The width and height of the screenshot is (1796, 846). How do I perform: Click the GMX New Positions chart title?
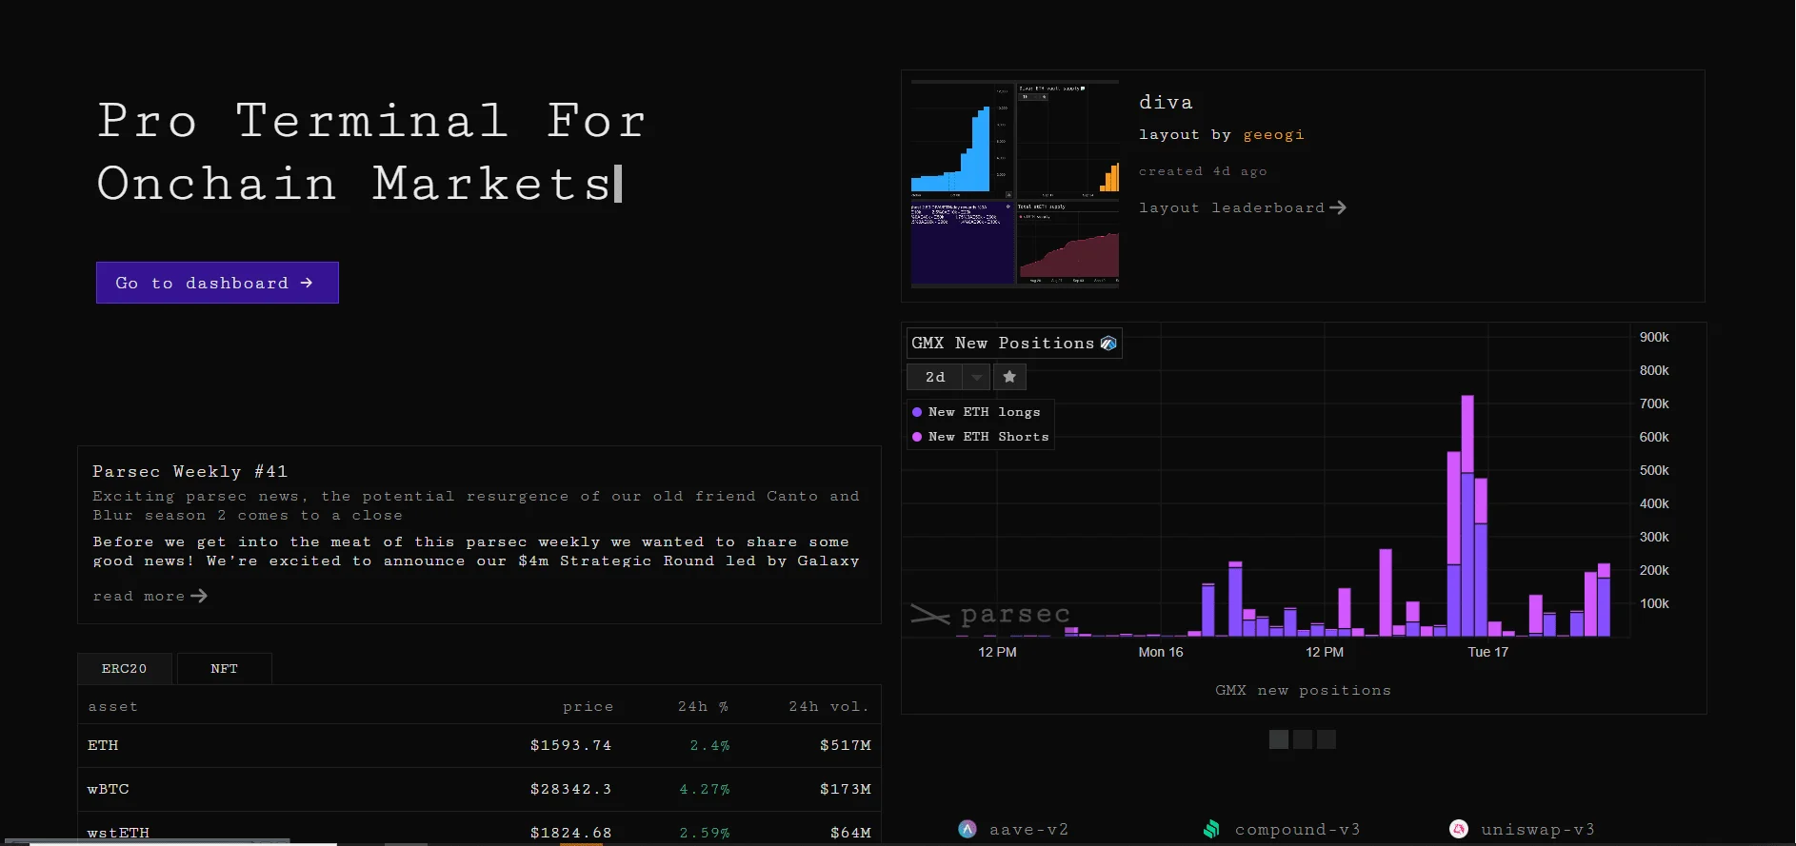(1003, 343)
